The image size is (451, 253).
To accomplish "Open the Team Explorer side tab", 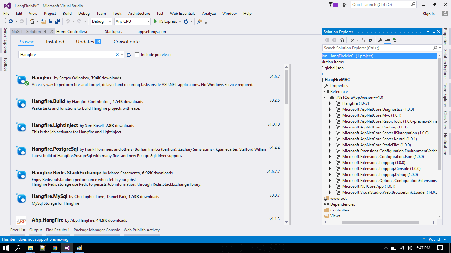I will 445,95.
